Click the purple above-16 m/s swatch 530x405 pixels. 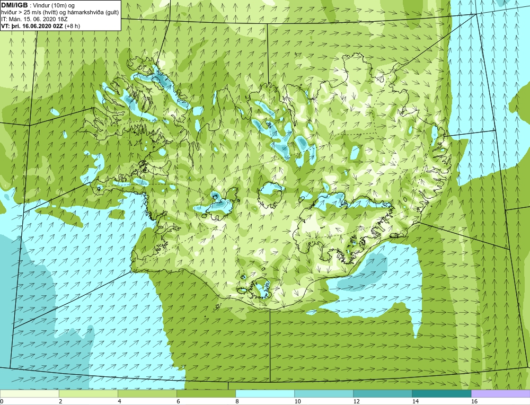click(x=501, y=393)
